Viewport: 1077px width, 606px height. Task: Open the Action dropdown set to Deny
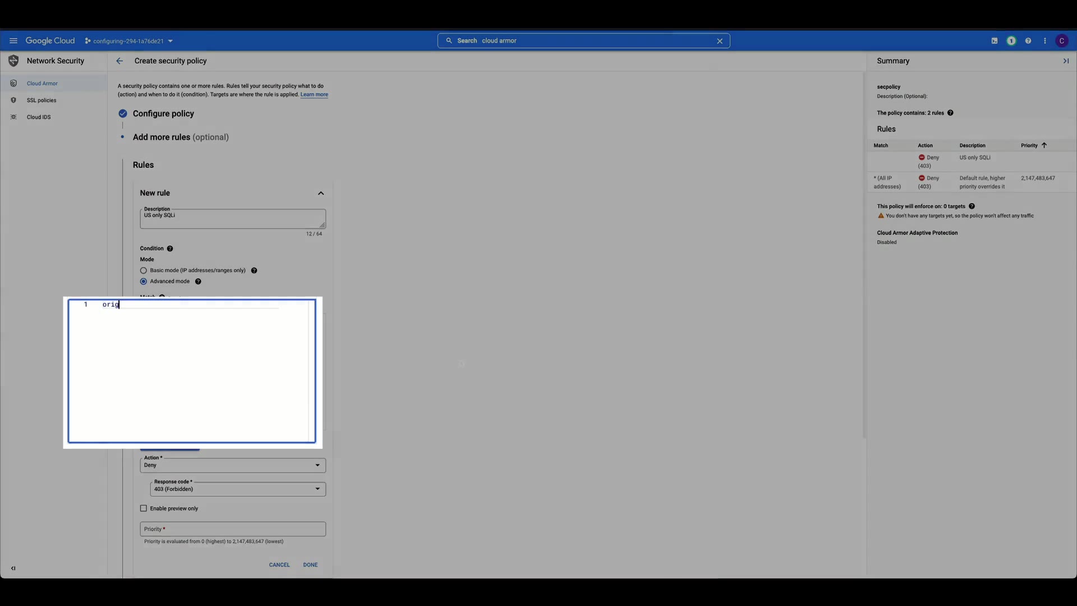point(233,465)
